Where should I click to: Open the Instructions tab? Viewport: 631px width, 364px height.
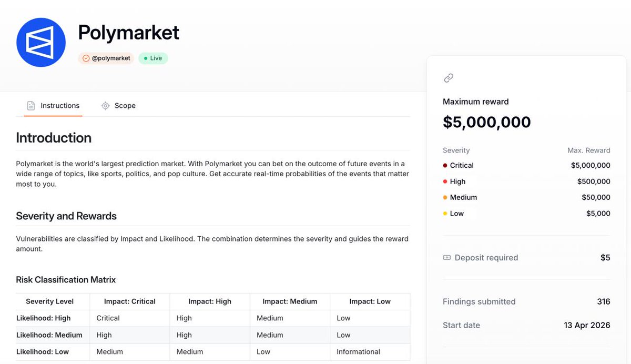[53, 106]
